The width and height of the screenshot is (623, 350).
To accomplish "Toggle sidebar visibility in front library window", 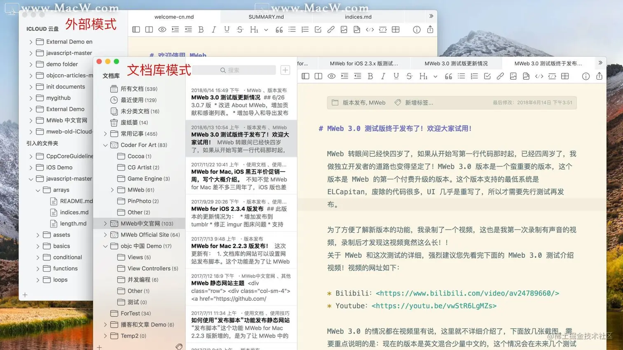I will [x=305, y=76].
